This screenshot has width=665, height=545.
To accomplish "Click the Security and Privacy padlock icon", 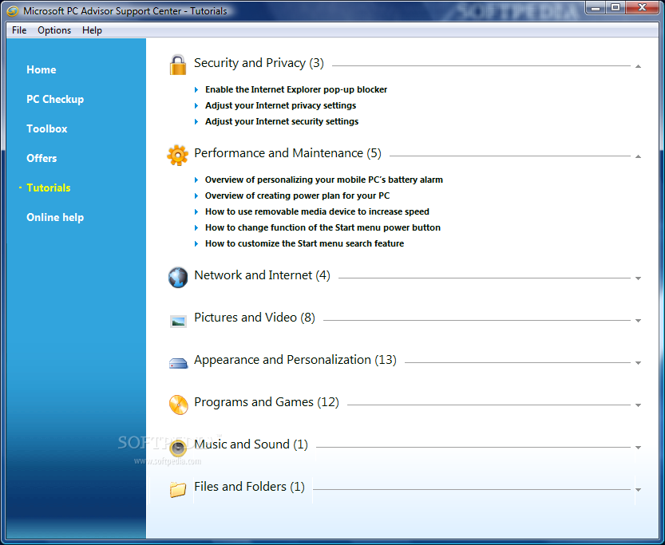I will coord(178,65).
